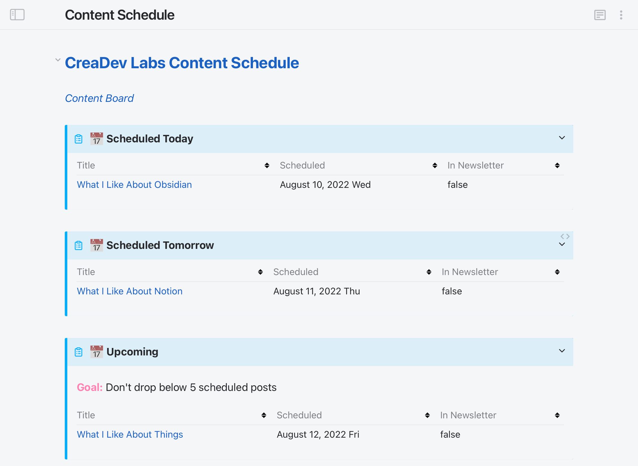Sort Upcoming table by Title
The image size is (638, 466).
(x=264, y=415)
